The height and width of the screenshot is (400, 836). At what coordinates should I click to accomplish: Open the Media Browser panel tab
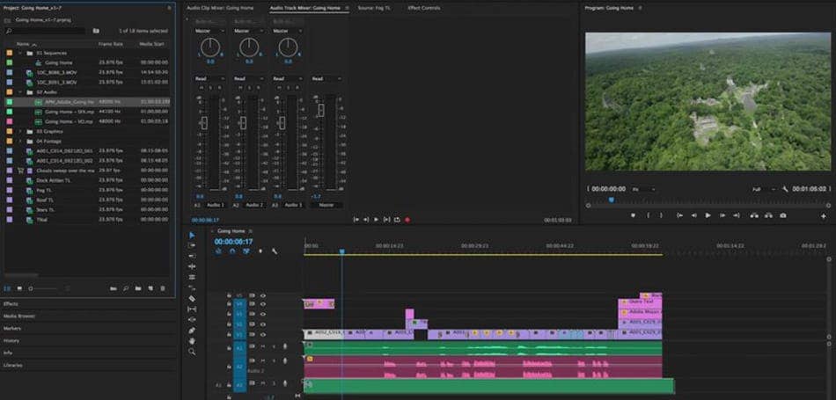click(x=19, y=316)
